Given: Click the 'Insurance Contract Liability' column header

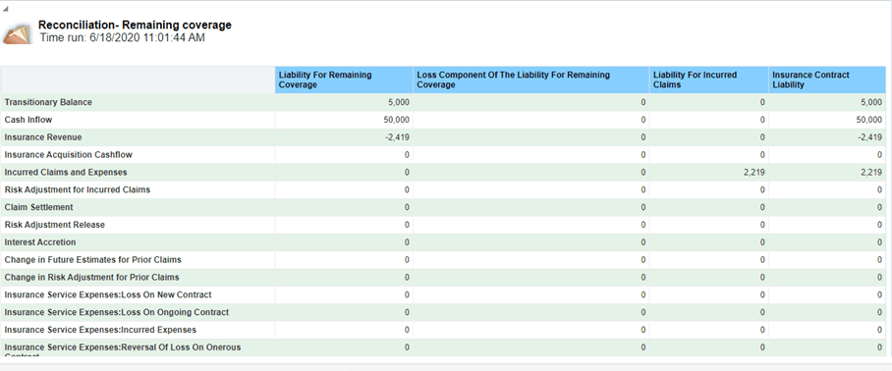Looking at the screenshot, I should pyautogui.click(x=826, y=79).
